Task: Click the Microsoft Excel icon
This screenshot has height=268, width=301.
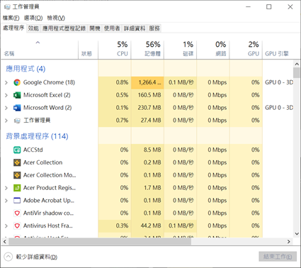Action: 17,95
